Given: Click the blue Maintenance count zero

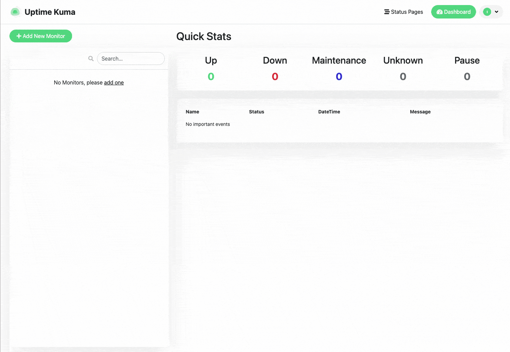Looking at the screenshot, I should point(339,77).
